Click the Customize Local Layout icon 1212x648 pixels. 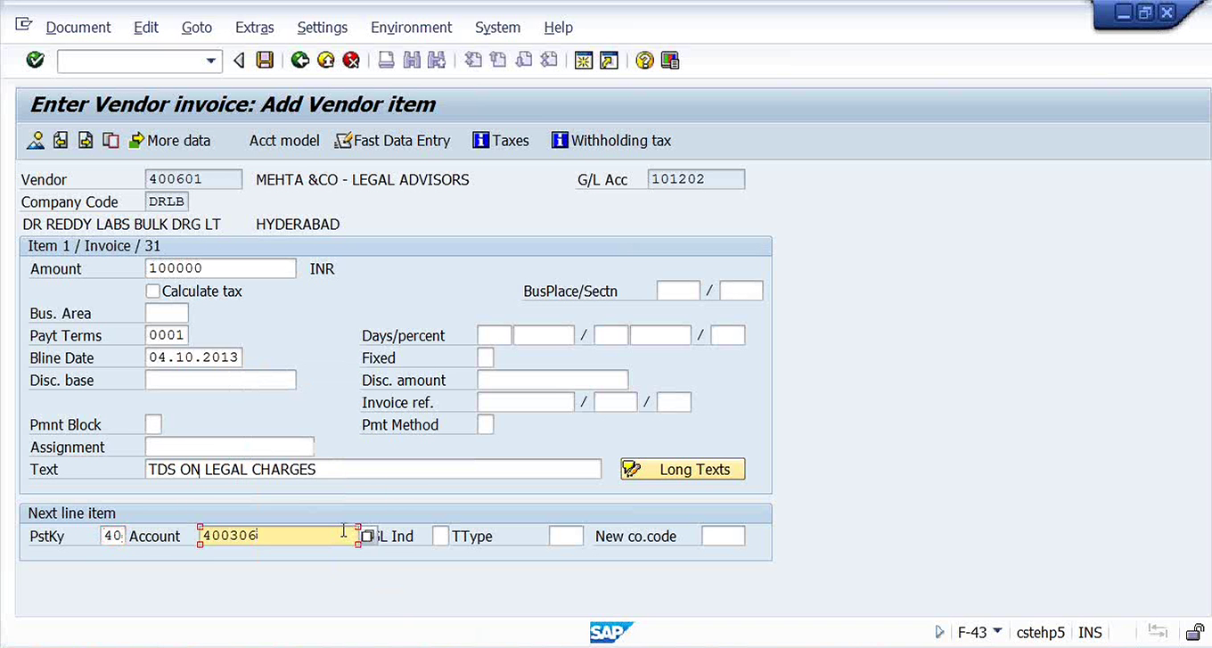[670, 61]
